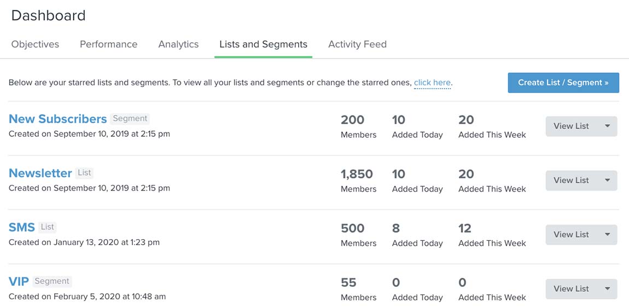Click View List for VIP
The height and width of the screenshot is (307, 629).
click(571, 289)
